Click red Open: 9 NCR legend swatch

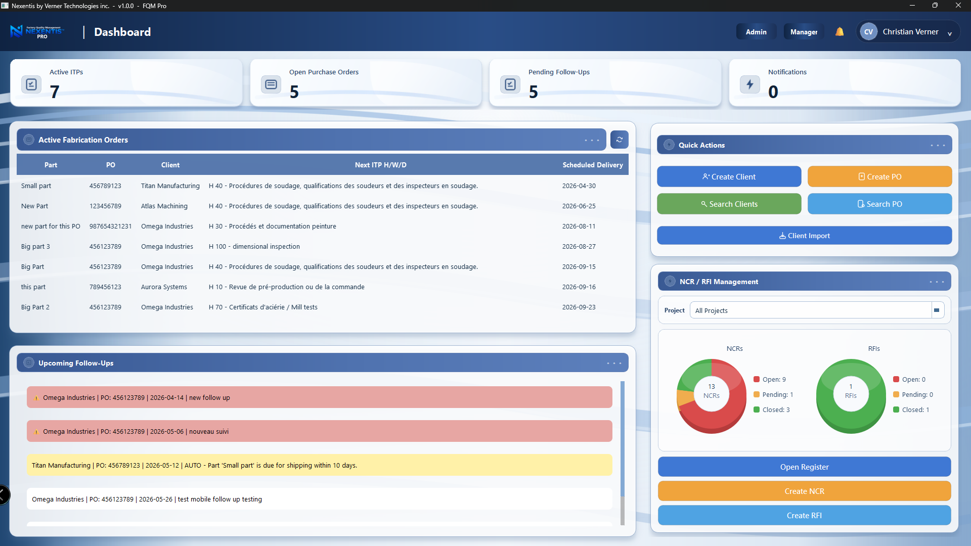pos(757,379)
